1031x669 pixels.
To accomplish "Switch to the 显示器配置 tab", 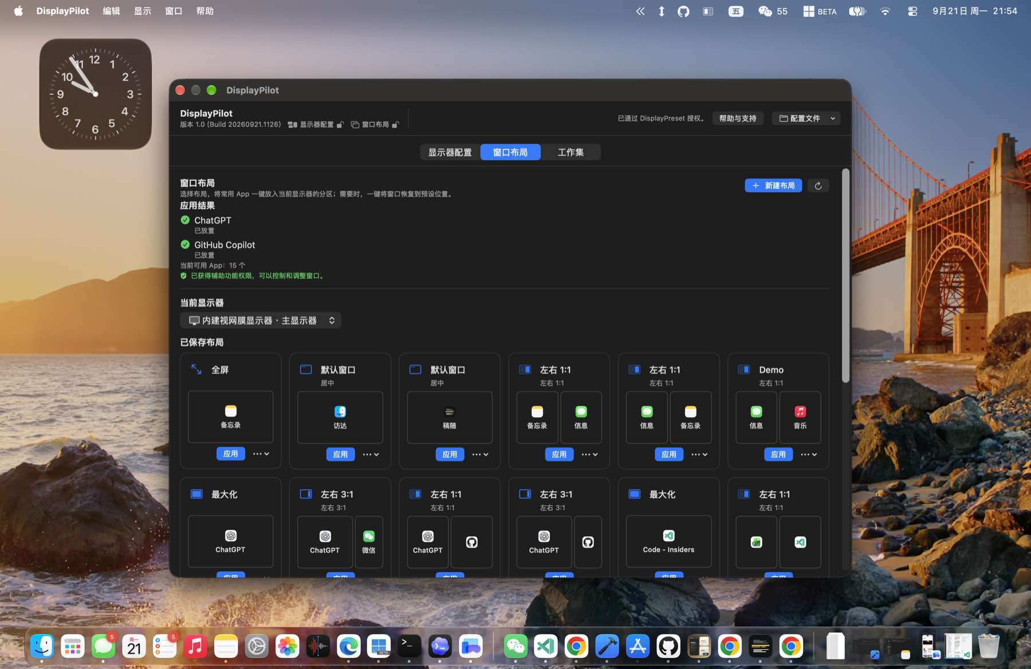I will (450, 152).
